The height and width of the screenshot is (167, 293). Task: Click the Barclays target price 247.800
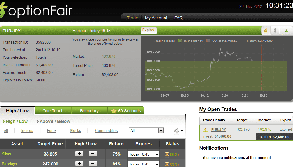(x=50, y=164)
